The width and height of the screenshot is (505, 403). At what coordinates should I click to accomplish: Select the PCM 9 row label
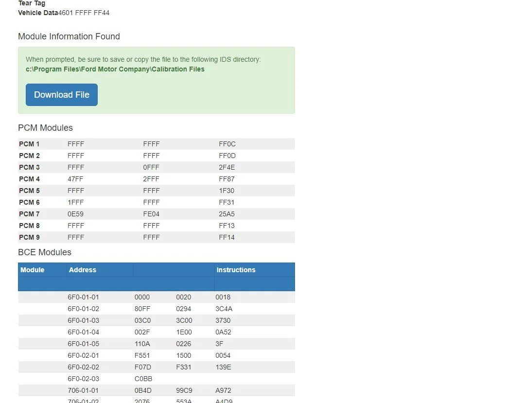pos(29,237)
